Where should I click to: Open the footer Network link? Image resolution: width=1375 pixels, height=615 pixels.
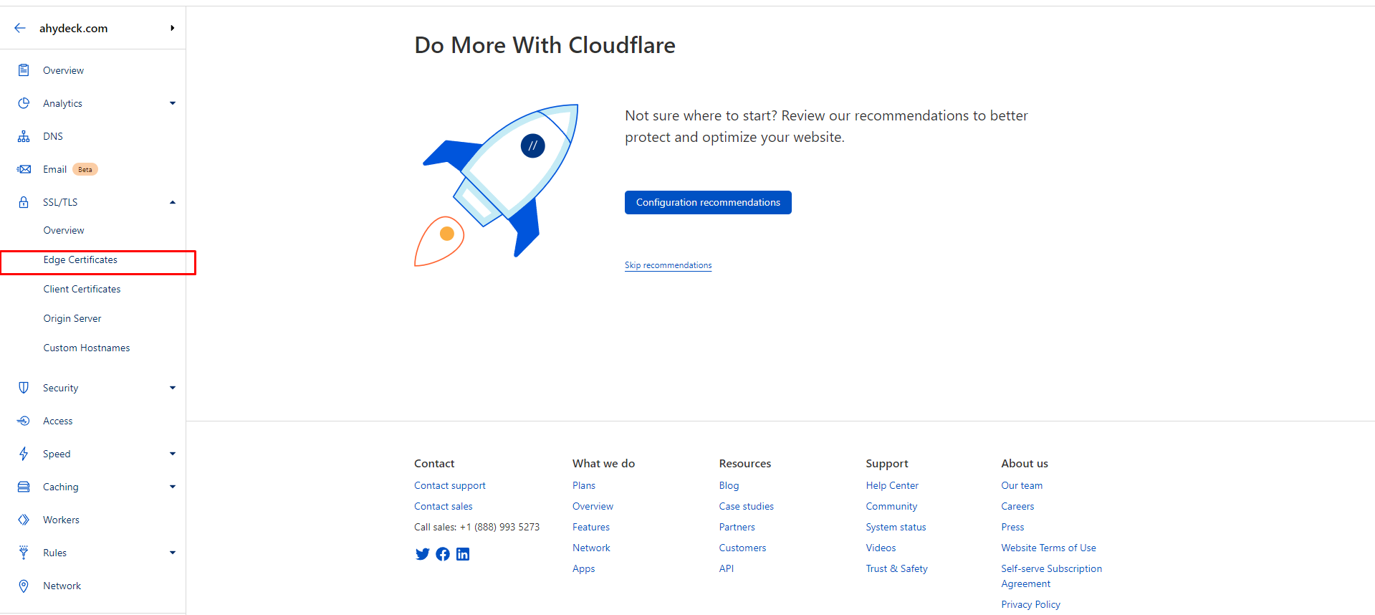[x=591, y=548]
